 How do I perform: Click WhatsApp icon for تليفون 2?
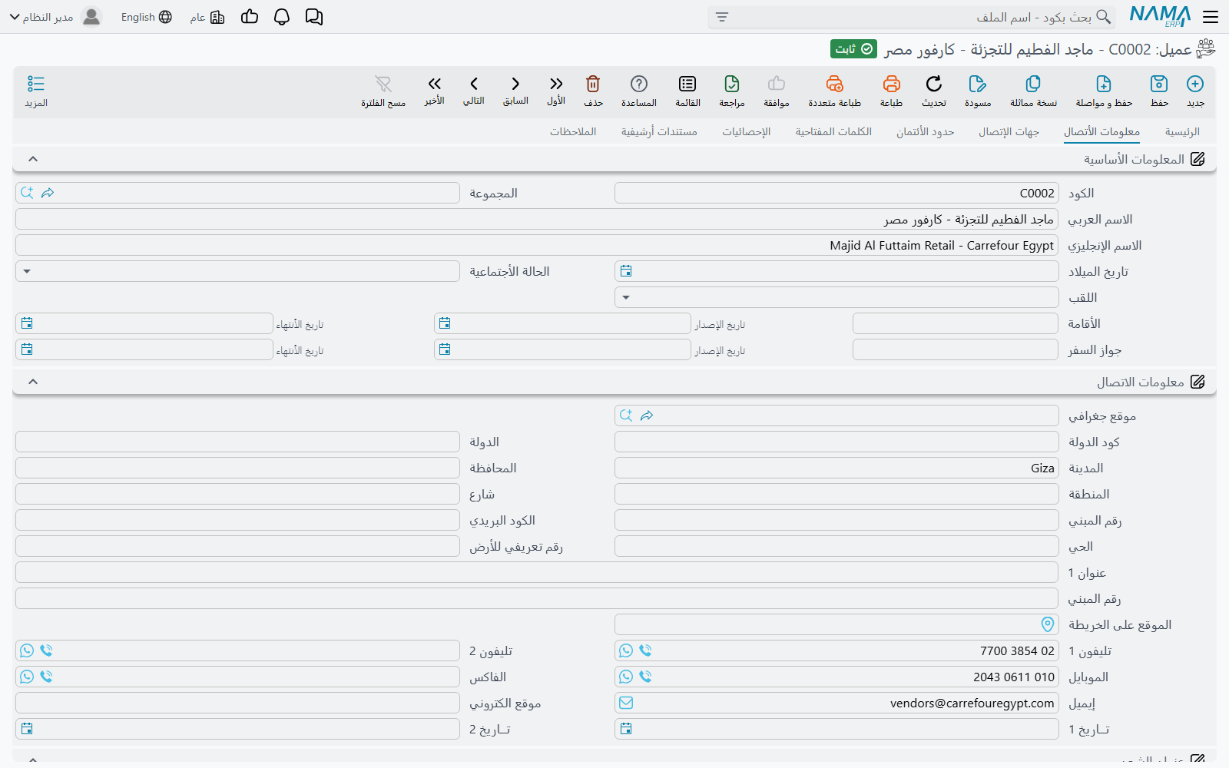click(27, 650)
